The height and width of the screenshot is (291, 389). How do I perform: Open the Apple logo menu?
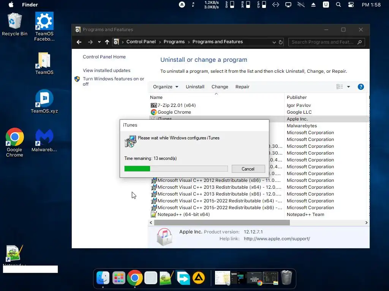(11, 5)
